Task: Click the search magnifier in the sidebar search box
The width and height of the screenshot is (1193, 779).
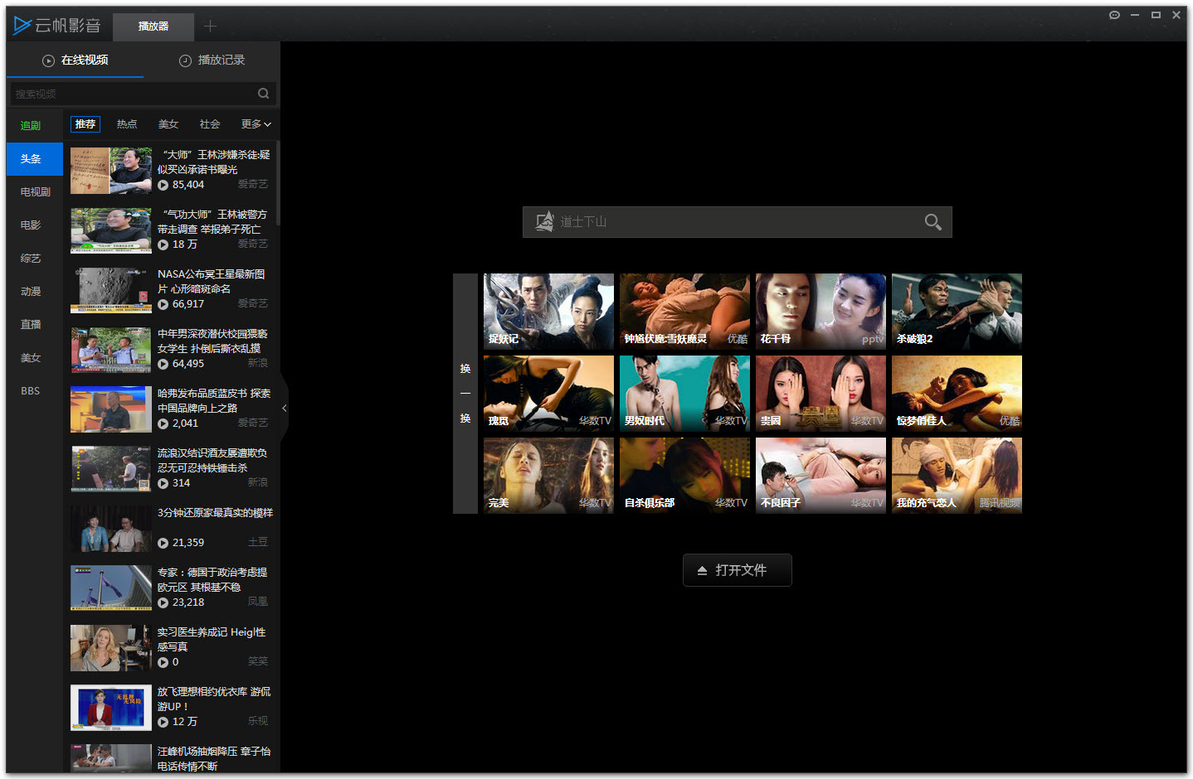Action: coord(263,94)
